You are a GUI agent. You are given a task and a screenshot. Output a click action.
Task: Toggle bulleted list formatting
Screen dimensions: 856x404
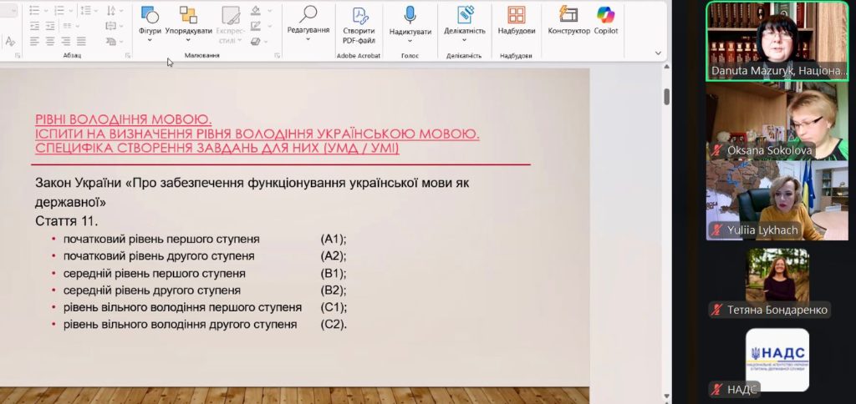tap(35, 11)
